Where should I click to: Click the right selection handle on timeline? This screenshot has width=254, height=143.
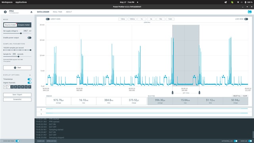tap(199, 93)
